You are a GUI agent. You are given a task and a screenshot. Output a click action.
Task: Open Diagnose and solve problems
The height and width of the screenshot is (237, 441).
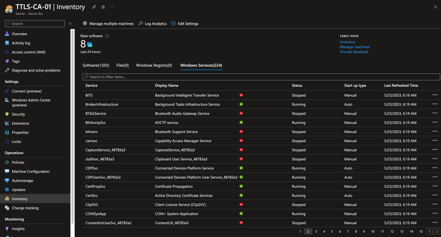36,71
